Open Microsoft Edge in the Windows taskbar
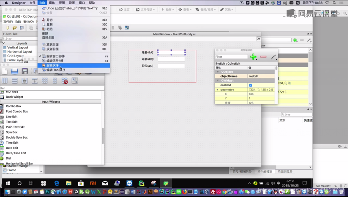Image resolution: width=348 pixels, height=197 pixels. [57, 183]
